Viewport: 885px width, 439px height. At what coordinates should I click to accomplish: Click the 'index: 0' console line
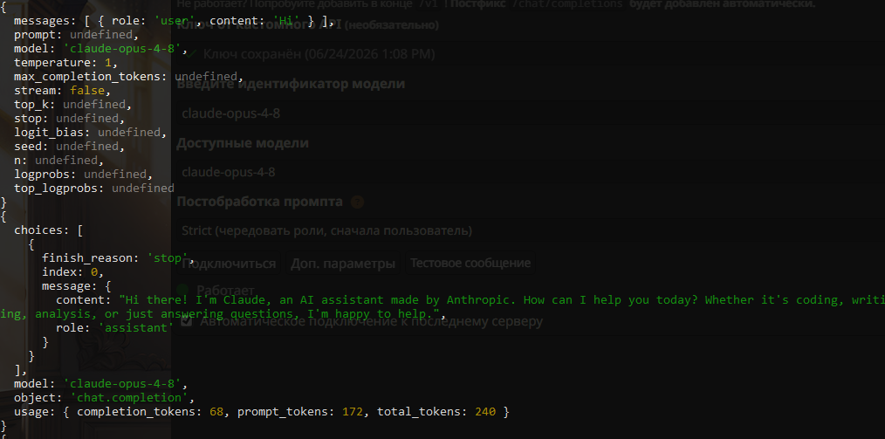click(x=72, y=272)
